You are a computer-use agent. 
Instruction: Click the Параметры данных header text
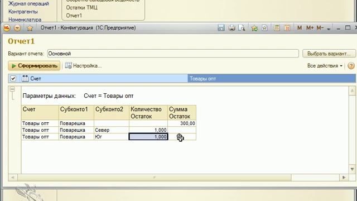click(49, 96)
